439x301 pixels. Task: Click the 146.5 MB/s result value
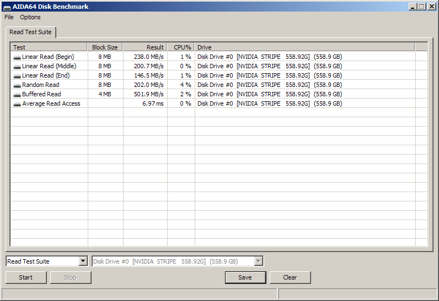coord(149,75)
